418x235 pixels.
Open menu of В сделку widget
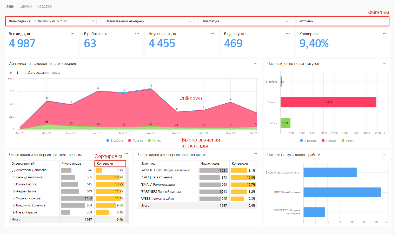point(288,33)
